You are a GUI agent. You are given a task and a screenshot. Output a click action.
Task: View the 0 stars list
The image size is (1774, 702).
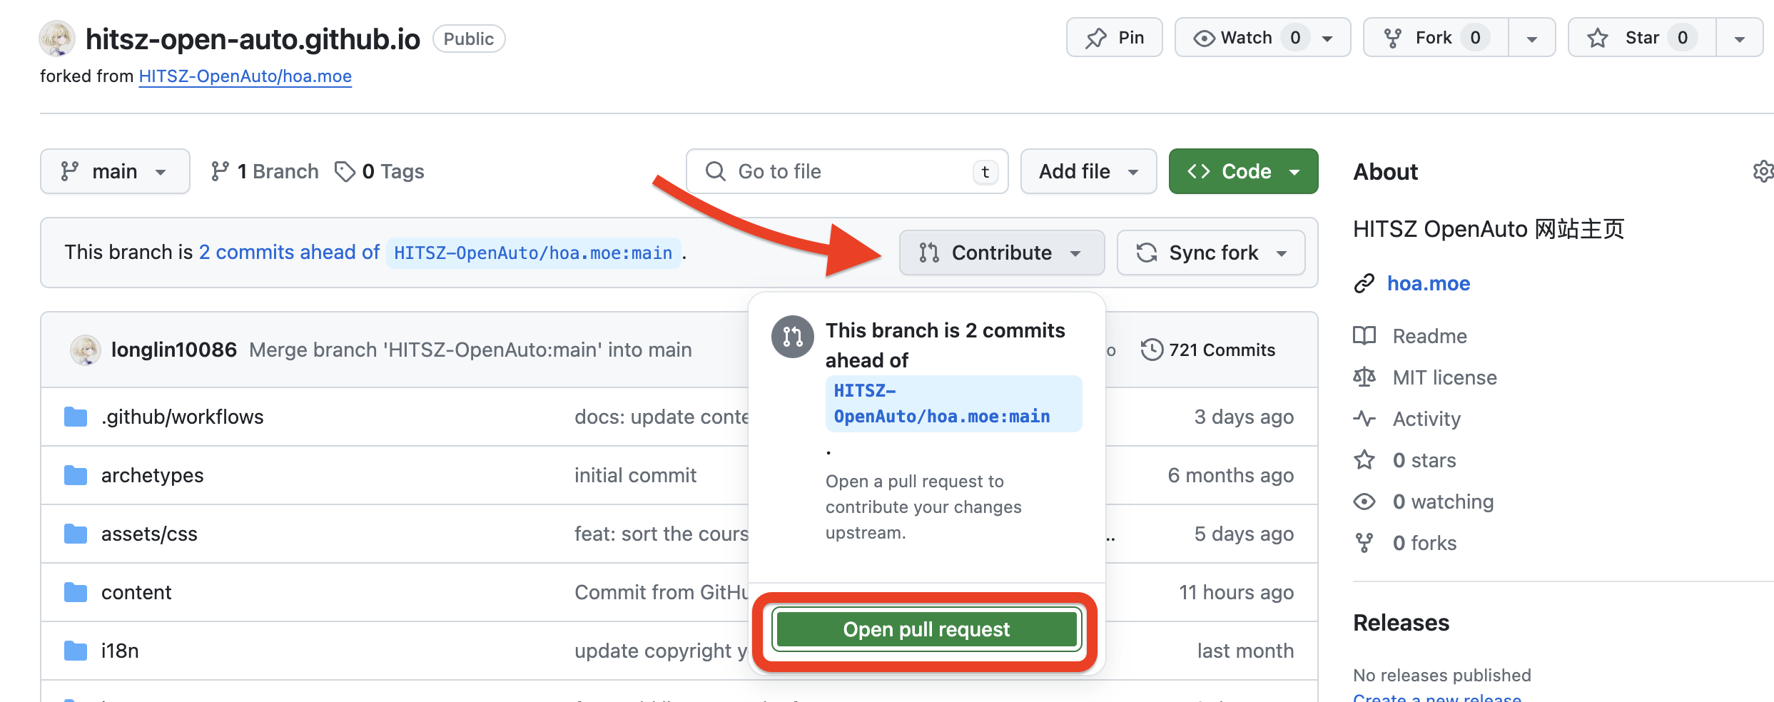tap(1424, 460)
